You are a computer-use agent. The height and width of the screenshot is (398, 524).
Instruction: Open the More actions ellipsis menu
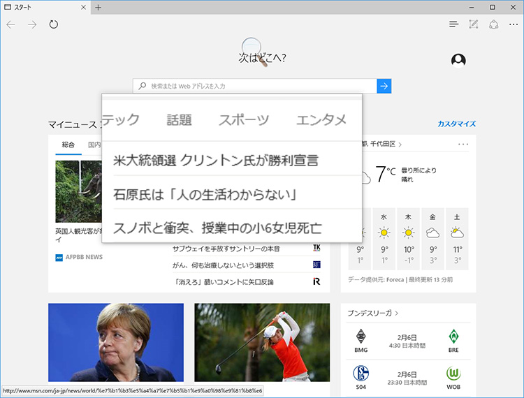coord(514,24)
